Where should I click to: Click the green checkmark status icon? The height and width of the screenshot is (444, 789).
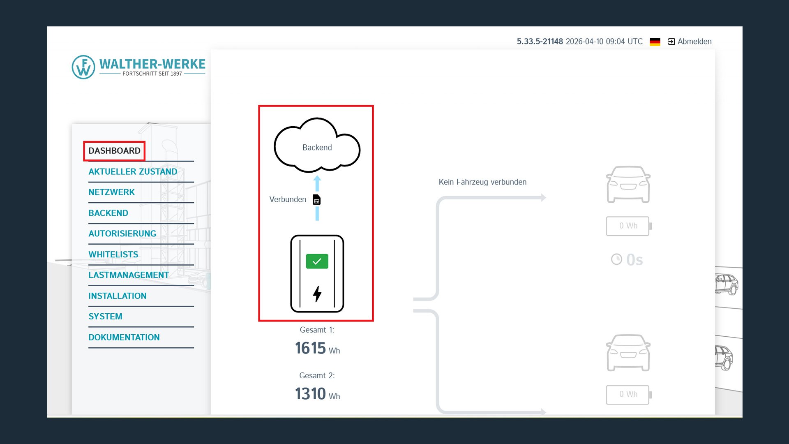[317, 261]
